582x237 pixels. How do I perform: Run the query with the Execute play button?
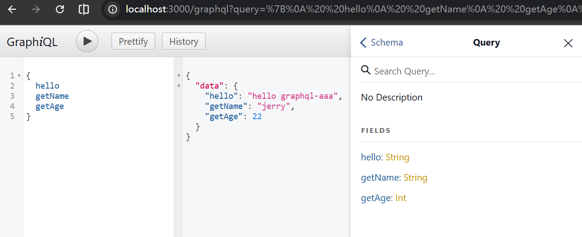tap(87, 42)
